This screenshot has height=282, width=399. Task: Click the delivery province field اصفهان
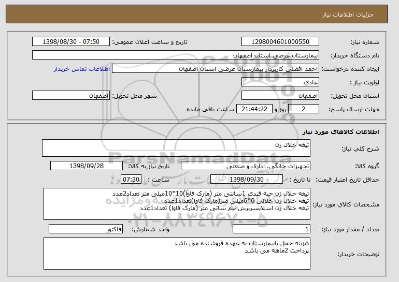[x=280, y=96]
